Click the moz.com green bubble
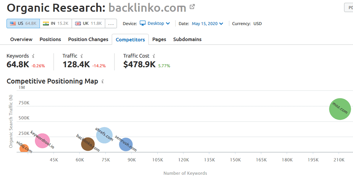 point(340,109)
